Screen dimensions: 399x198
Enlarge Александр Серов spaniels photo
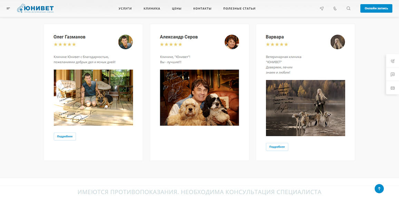(199, 98)
